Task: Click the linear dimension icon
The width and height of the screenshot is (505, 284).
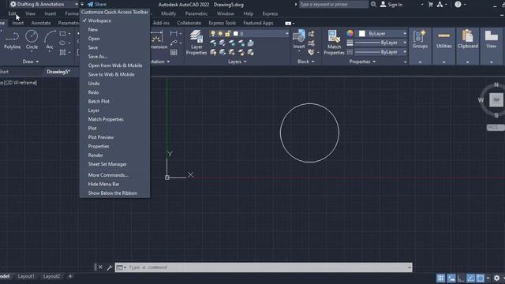Action: (x=174, y=33)
